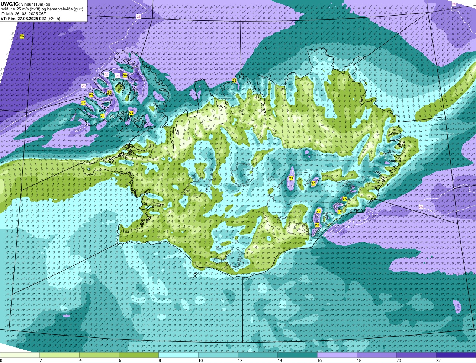Pick the 4–6 m/s green legend swatch

point(99,355)
